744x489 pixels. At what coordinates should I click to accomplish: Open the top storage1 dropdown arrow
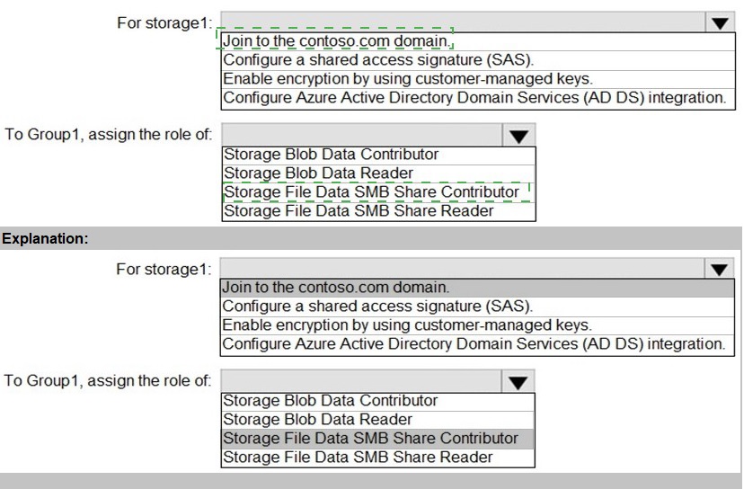click(x=719, y=22)
